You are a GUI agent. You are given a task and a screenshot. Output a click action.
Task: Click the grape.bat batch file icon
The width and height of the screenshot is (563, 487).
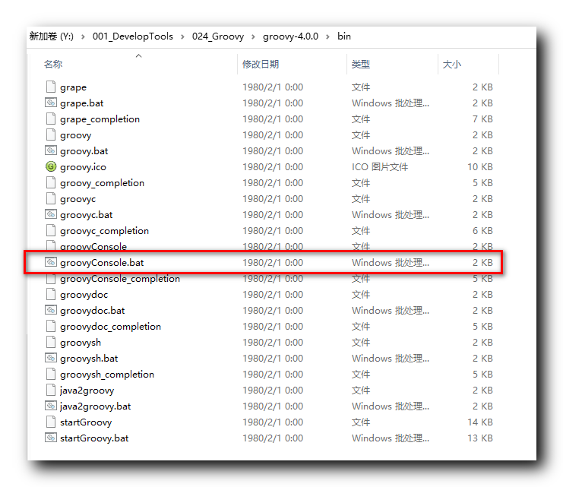click(x=51, y=103)
